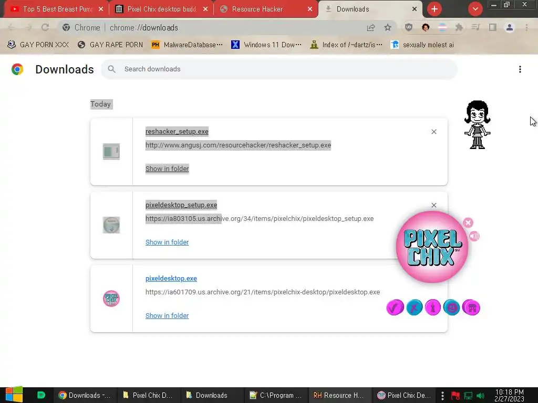The width and height of the screenshot is (538, 403).
Task: Click the network monitor tray icon
Action: (468, 396)
